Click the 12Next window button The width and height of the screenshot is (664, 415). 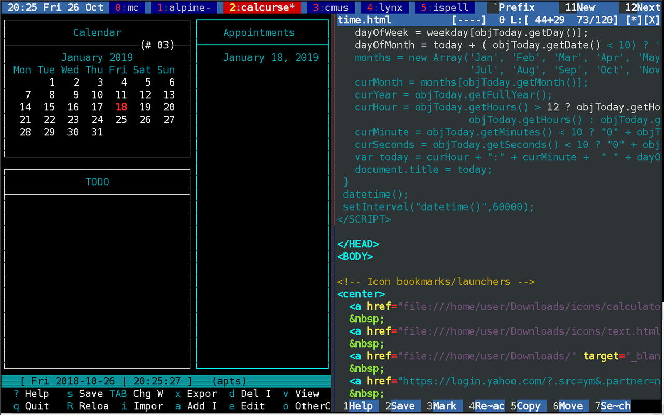pos(643,8)
